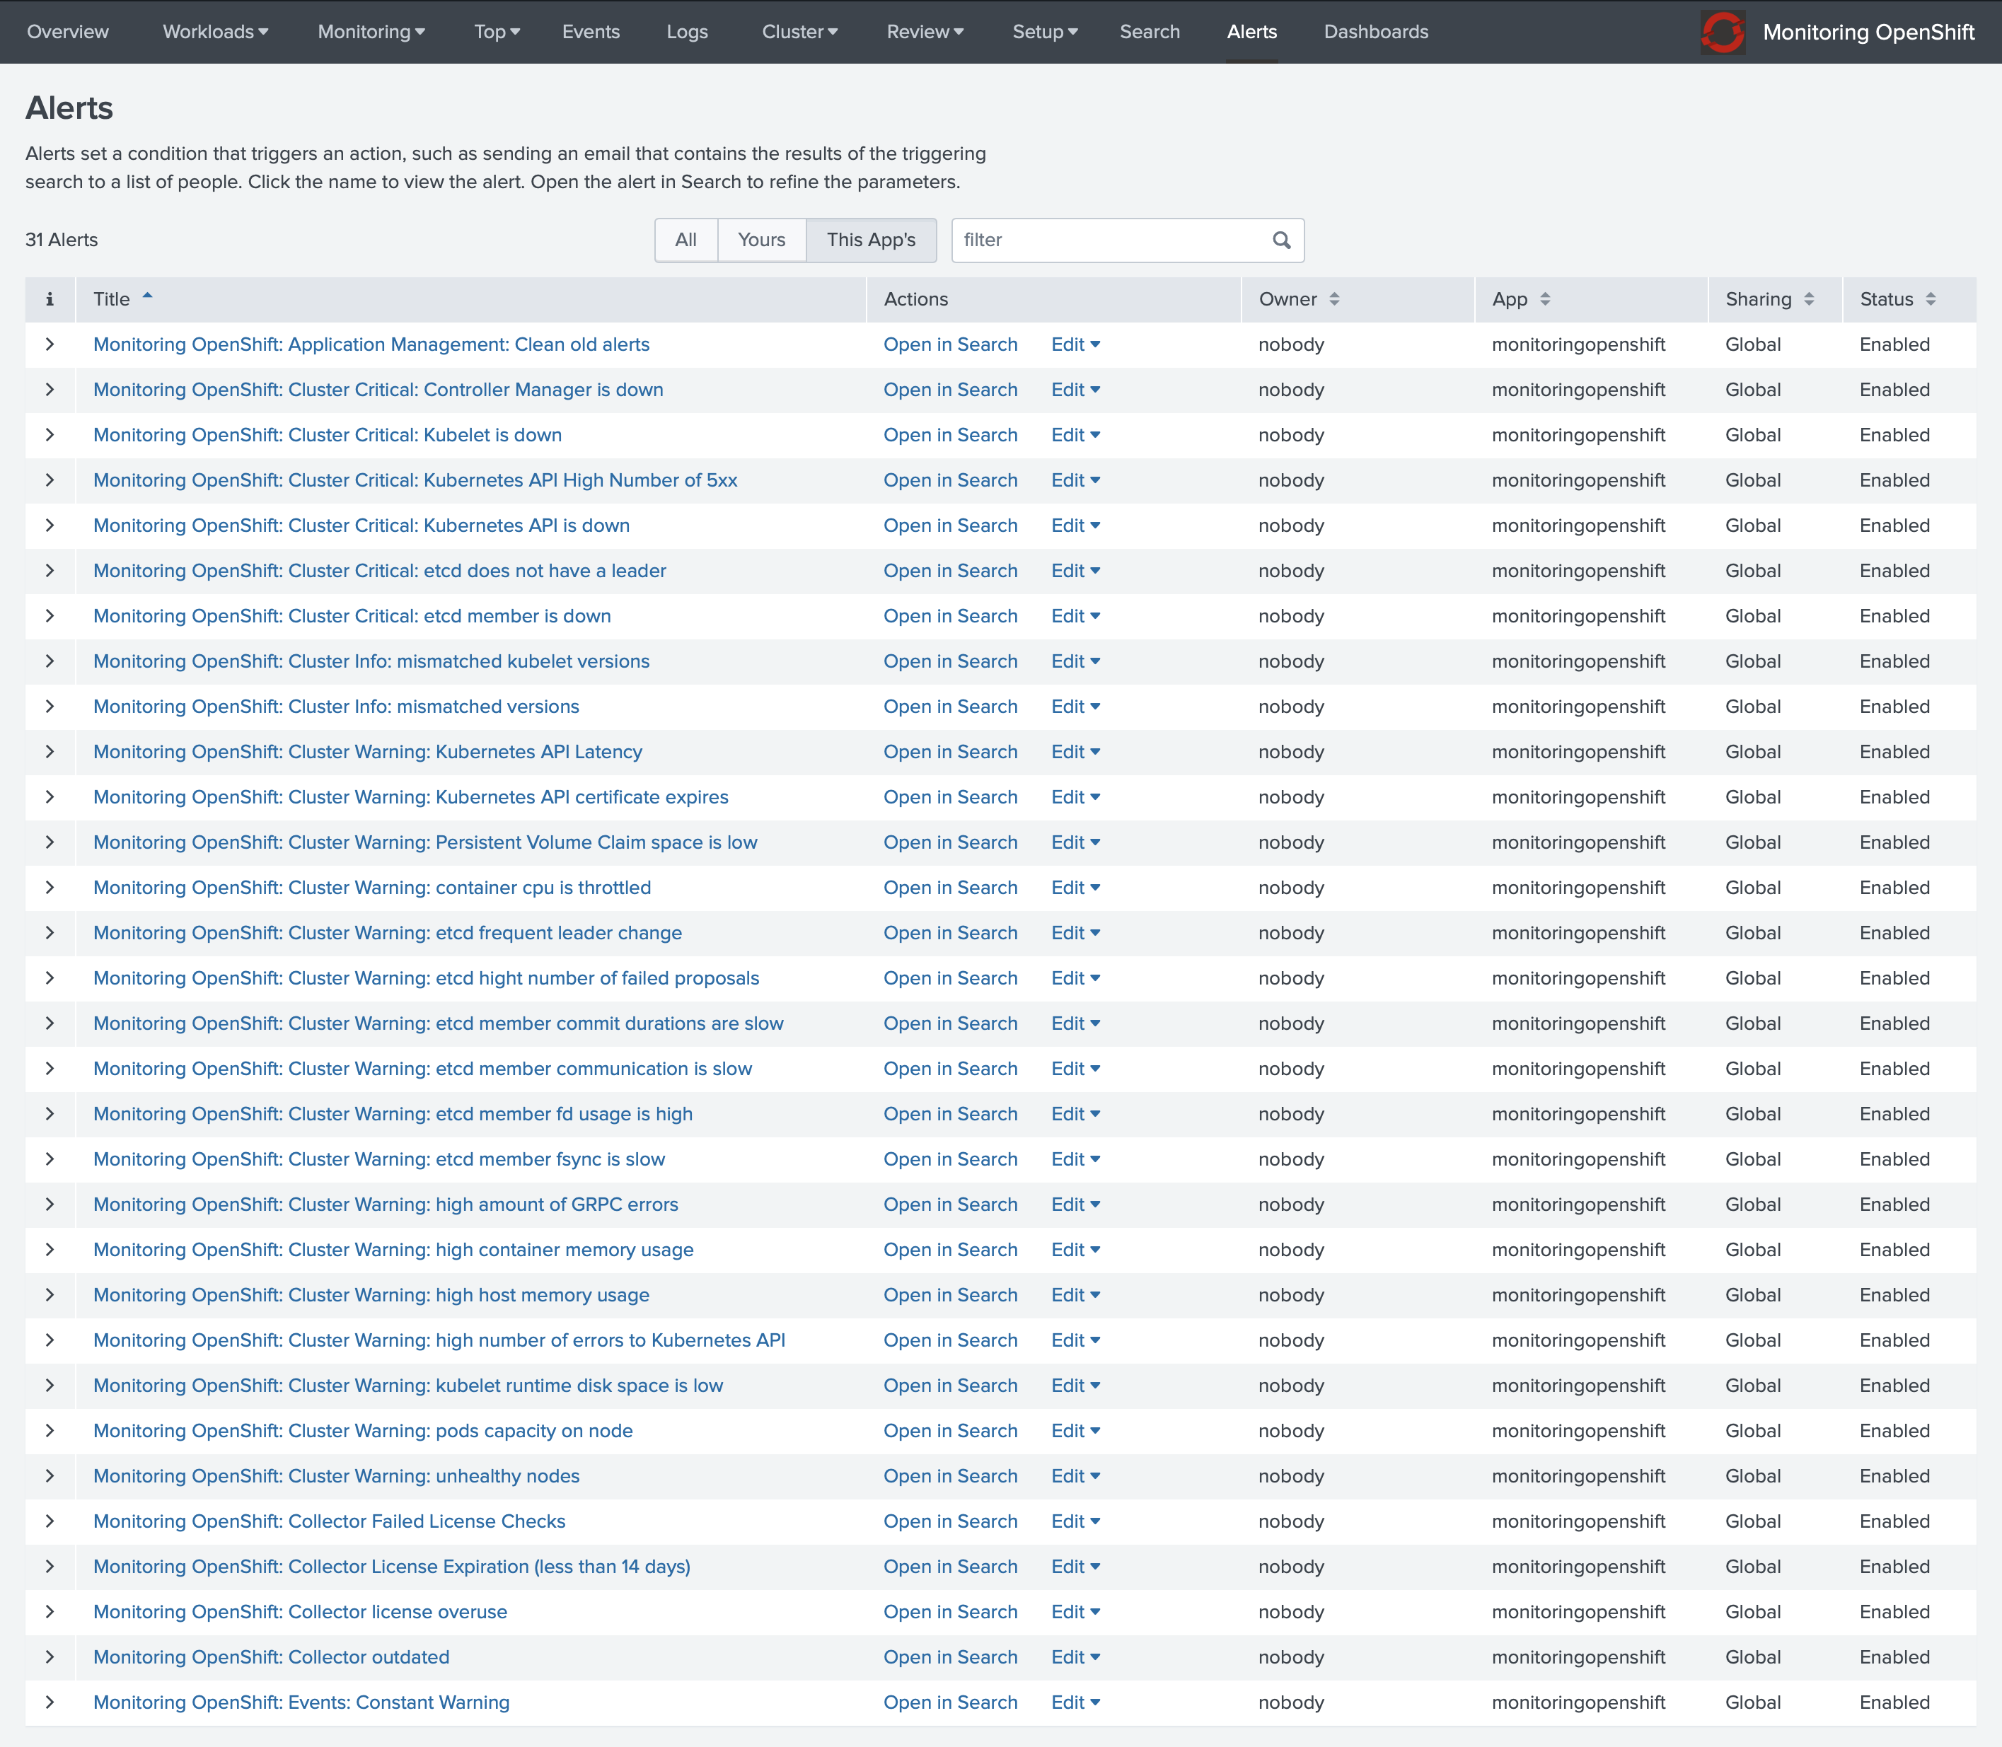Open alert kubelet runtime disk space is low

[409, 1386]
